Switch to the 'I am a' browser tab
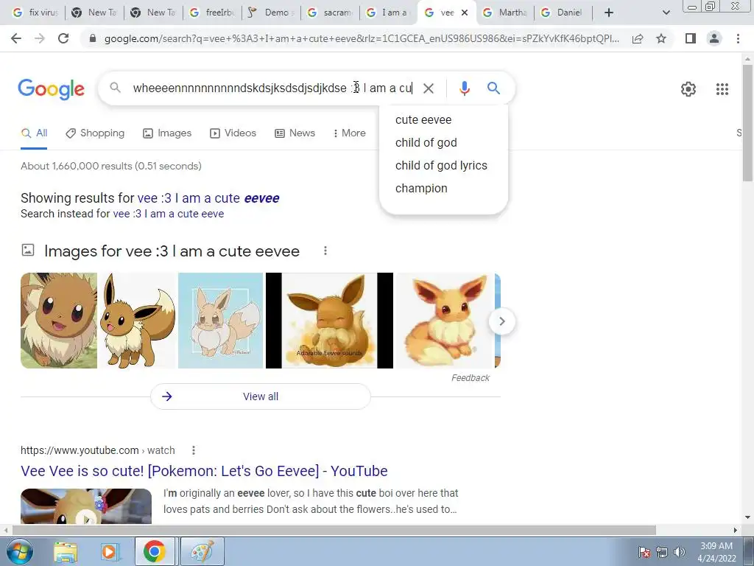The height and width of the screenshot is (566, 754). pos(389,13)
